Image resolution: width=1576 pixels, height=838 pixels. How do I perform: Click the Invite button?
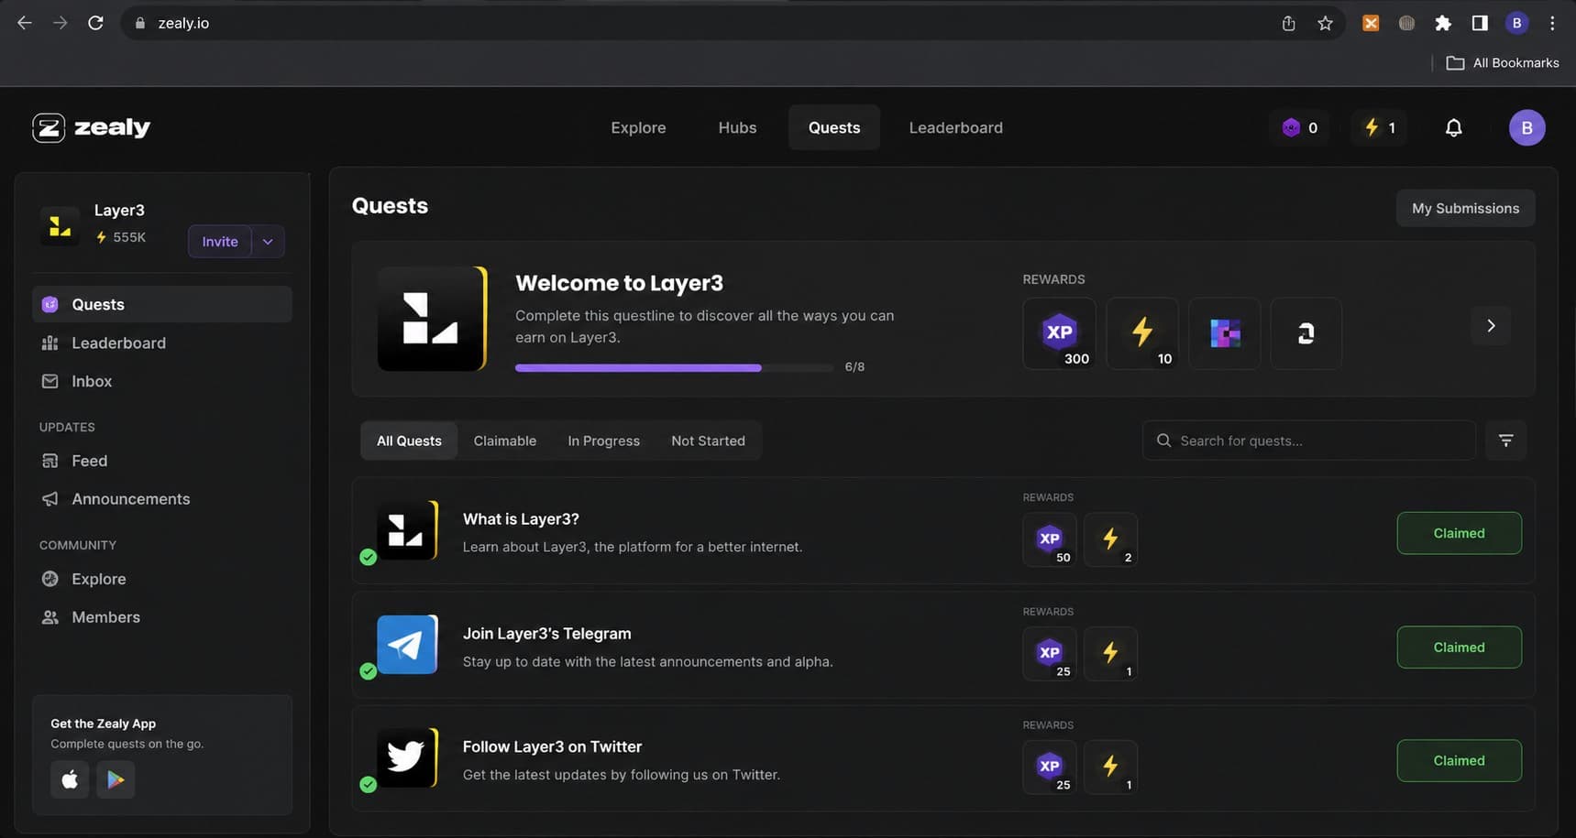tap(220, 242)
